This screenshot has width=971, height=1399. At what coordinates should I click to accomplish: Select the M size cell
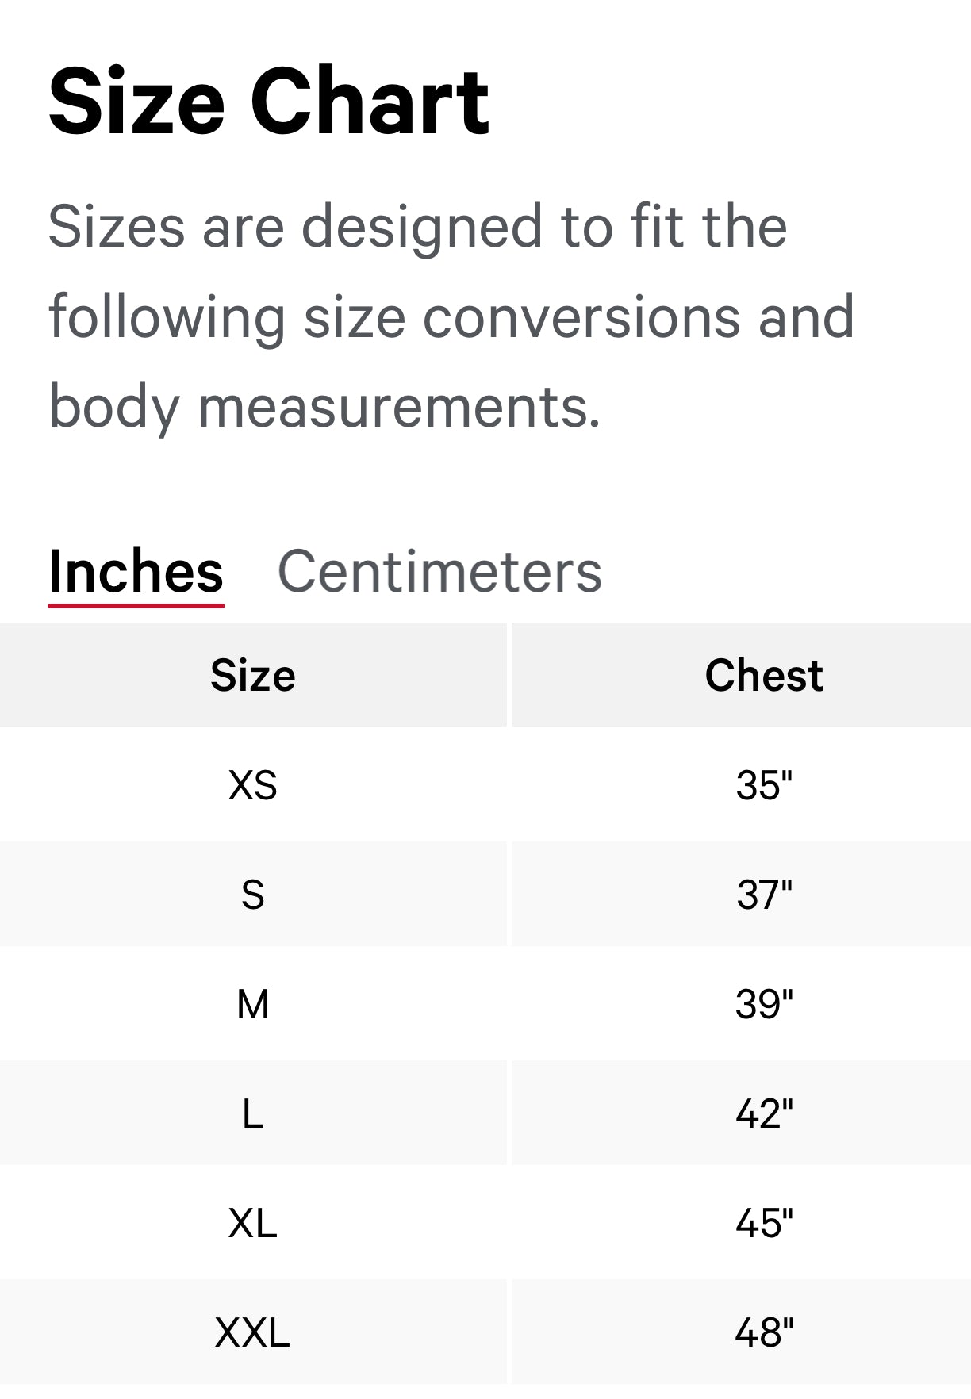click(253, 1004)
